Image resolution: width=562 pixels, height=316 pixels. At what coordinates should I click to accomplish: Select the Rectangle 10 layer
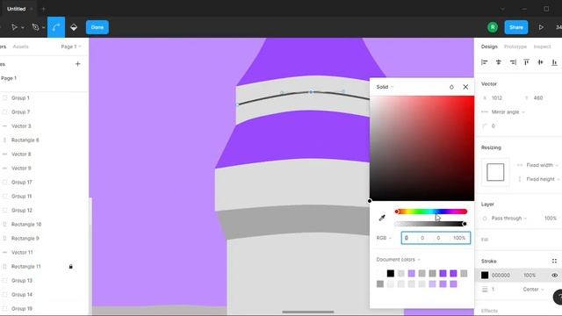[x=26, y=225]
